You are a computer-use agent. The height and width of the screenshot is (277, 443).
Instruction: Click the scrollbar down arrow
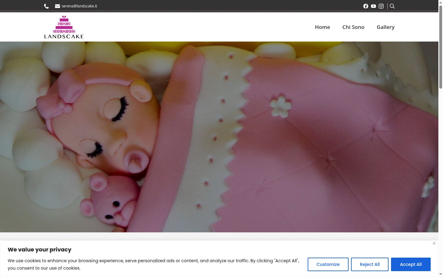coord(441,274)
